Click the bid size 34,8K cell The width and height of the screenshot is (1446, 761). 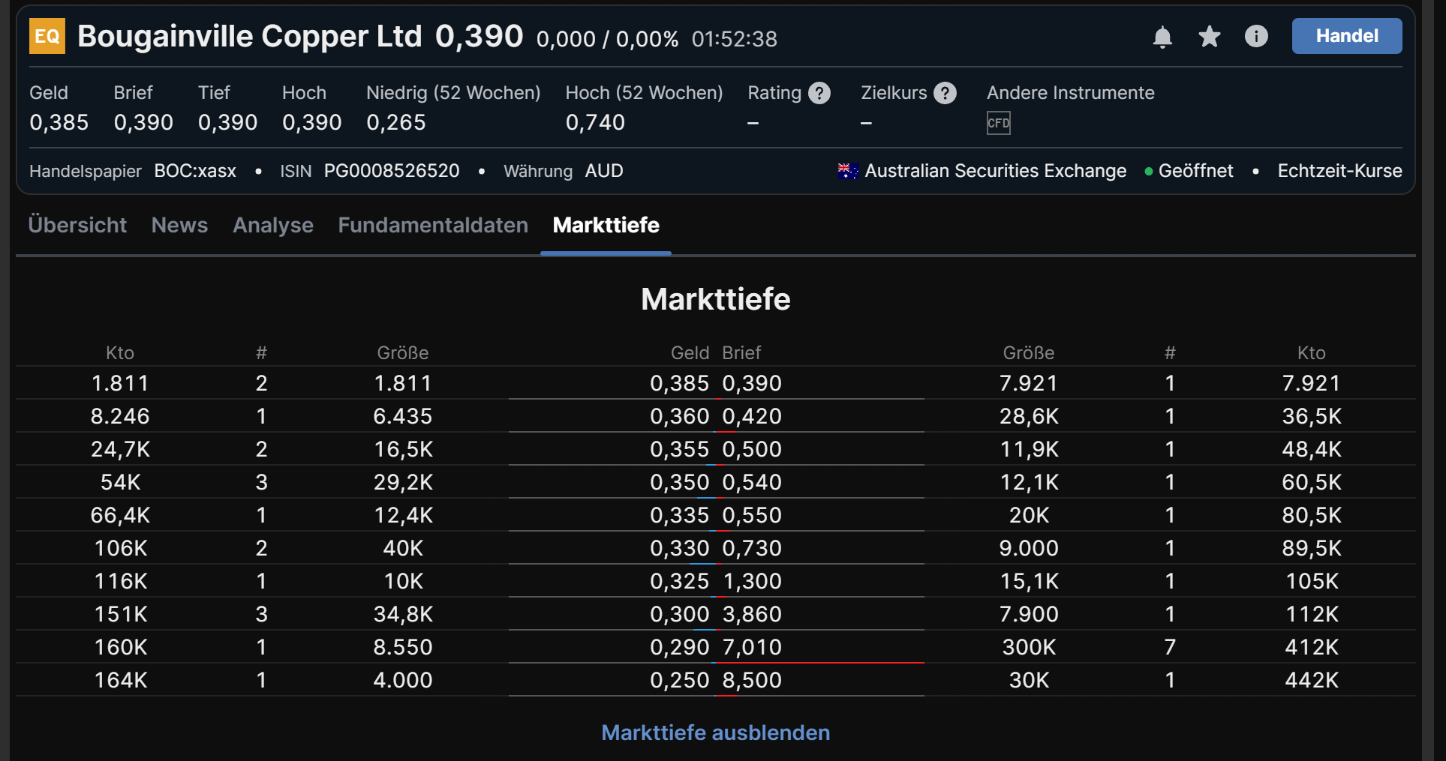[403, 614]
